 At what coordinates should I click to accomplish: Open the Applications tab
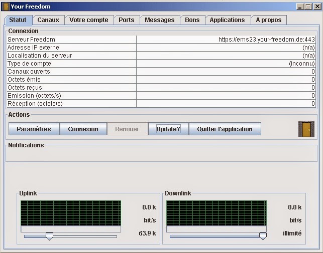[x=228, y=20]
